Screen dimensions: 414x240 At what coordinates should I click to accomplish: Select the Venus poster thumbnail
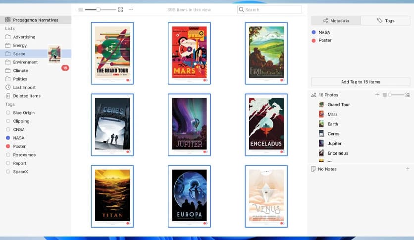(266, 196)
